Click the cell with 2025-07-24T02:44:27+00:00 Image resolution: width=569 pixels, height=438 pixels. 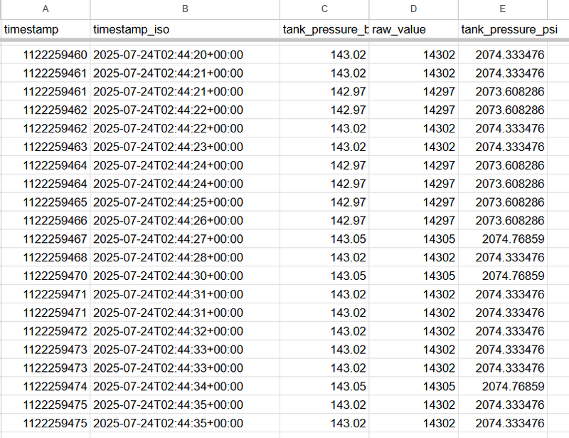169,239
